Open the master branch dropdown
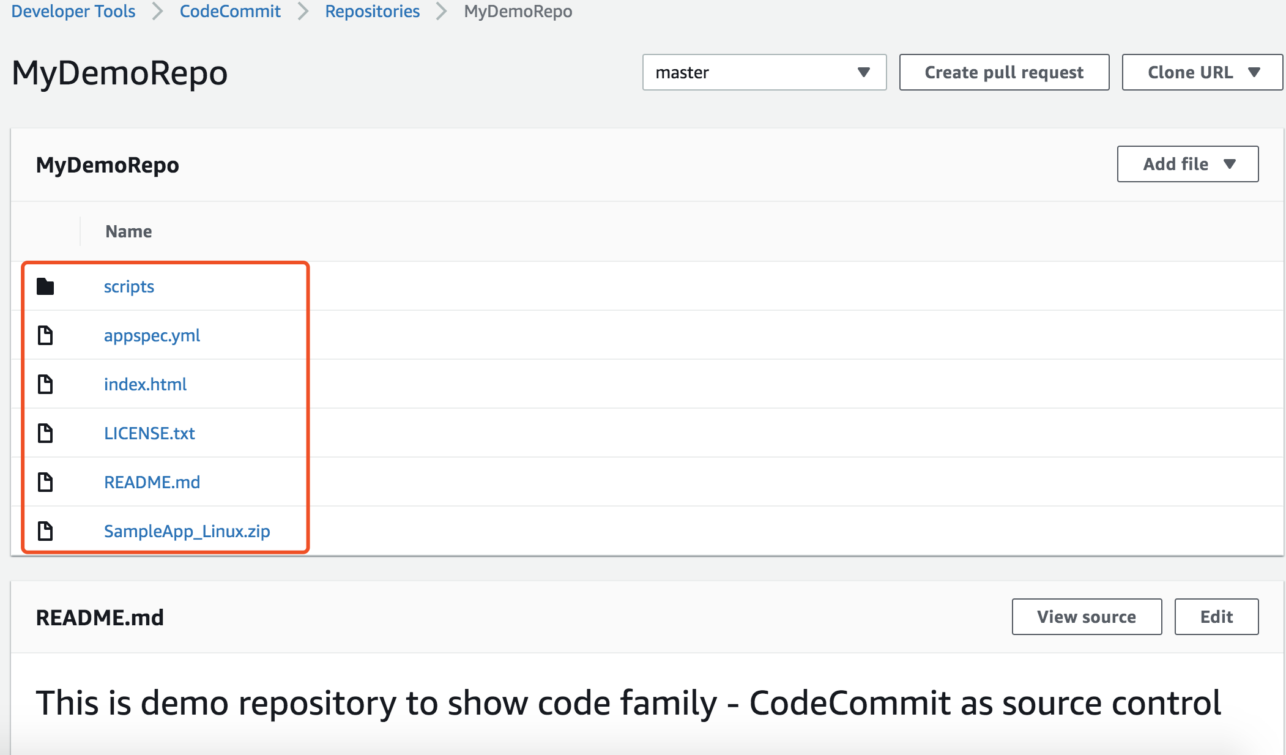The width and height of the screenshot is (1286, 755). pyautogui.click(x=764, y=72)
